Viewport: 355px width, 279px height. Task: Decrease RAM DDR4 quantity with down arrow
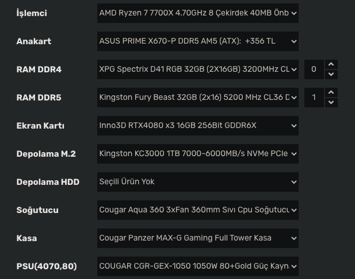point(331,75)
